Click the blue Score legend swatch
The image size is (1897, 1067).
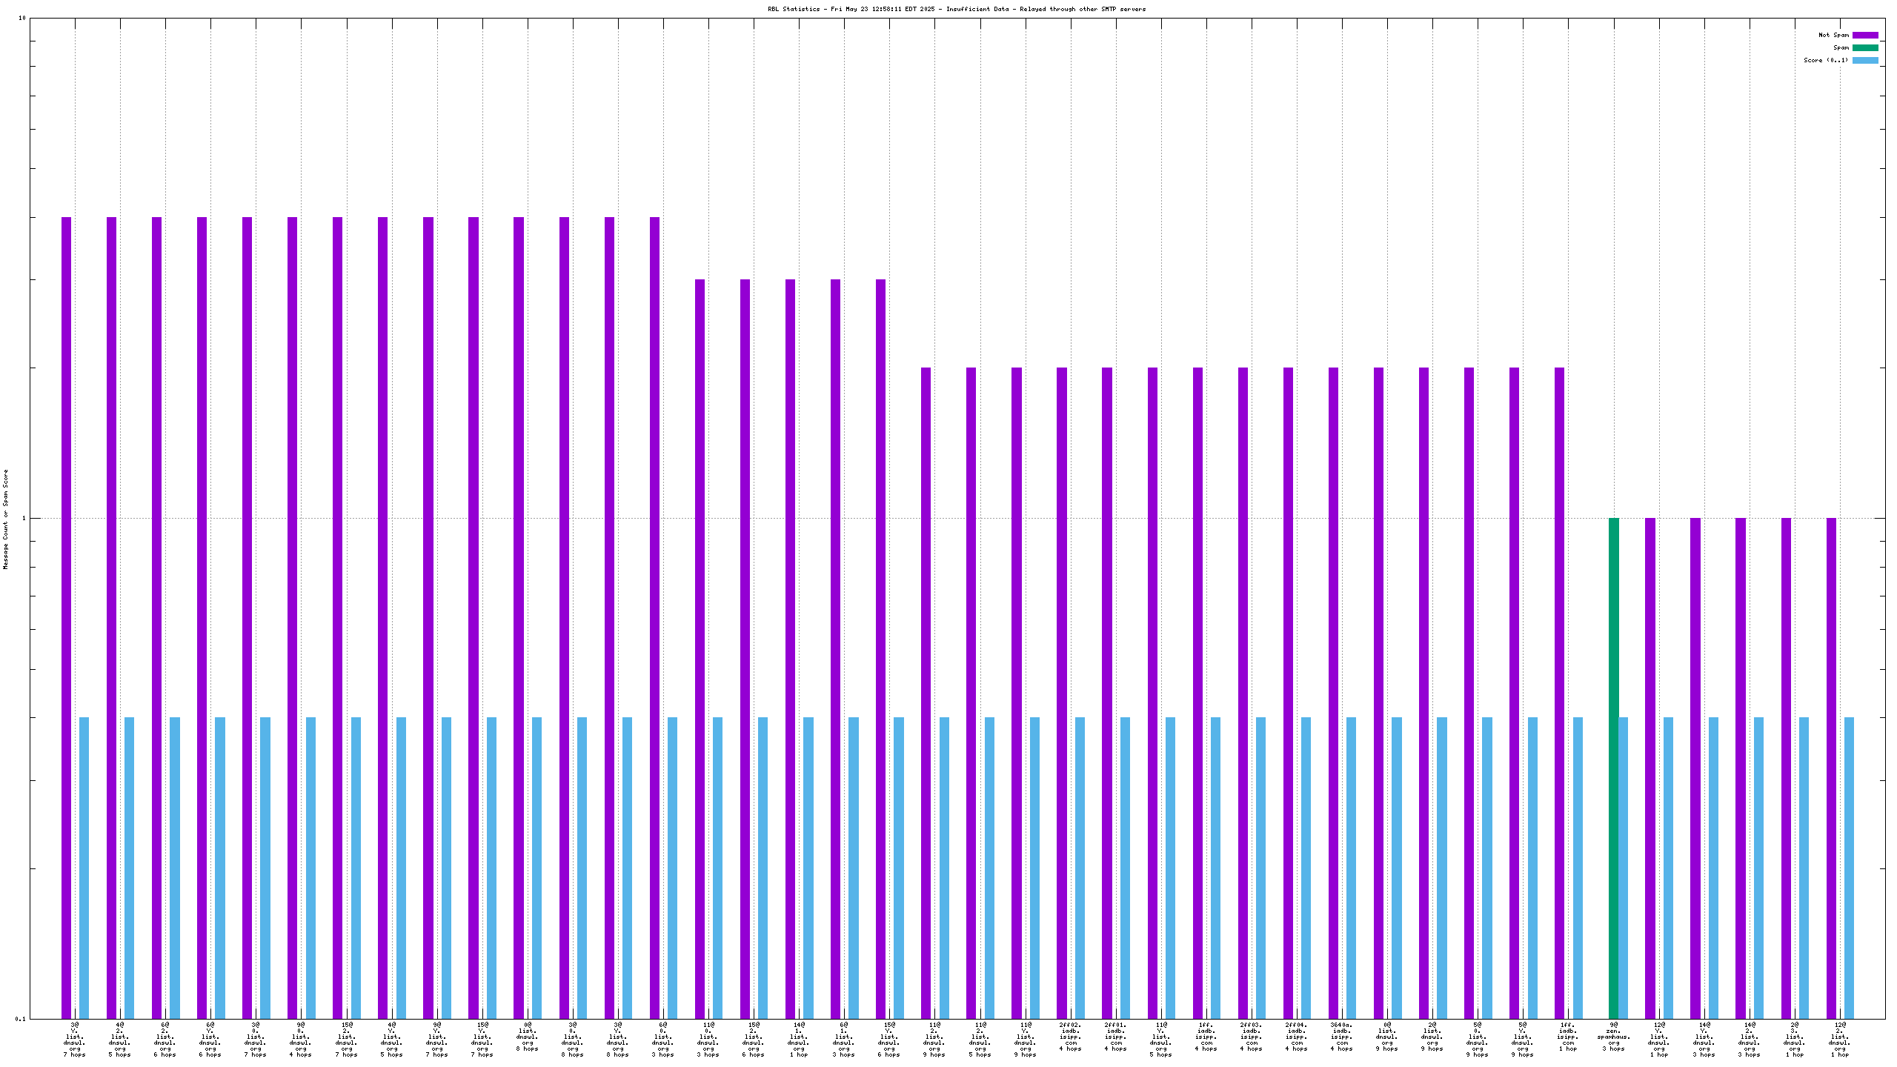[x=1864, y=60]
